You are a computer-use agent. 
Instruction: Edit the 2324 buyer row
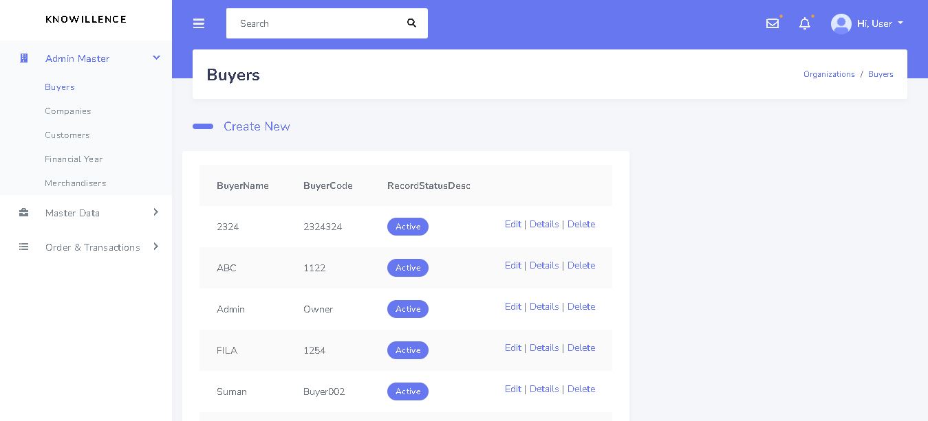513,225
